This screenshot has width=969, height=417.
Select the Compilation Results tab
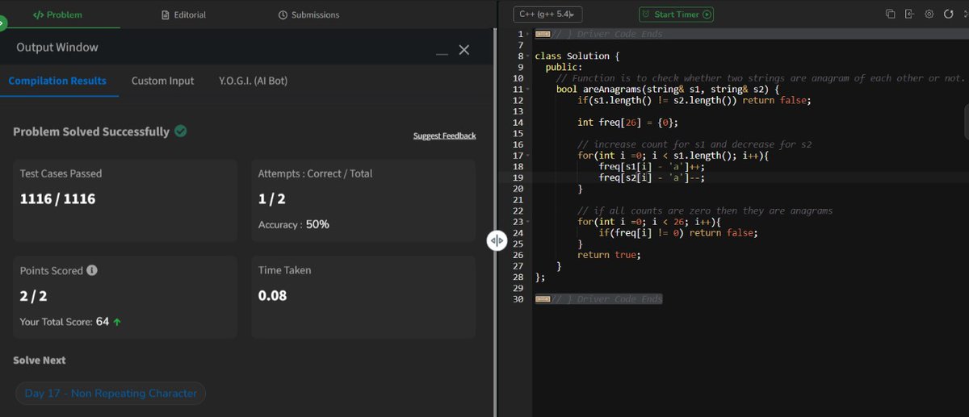pyautogui.click(x=57, y=81)
